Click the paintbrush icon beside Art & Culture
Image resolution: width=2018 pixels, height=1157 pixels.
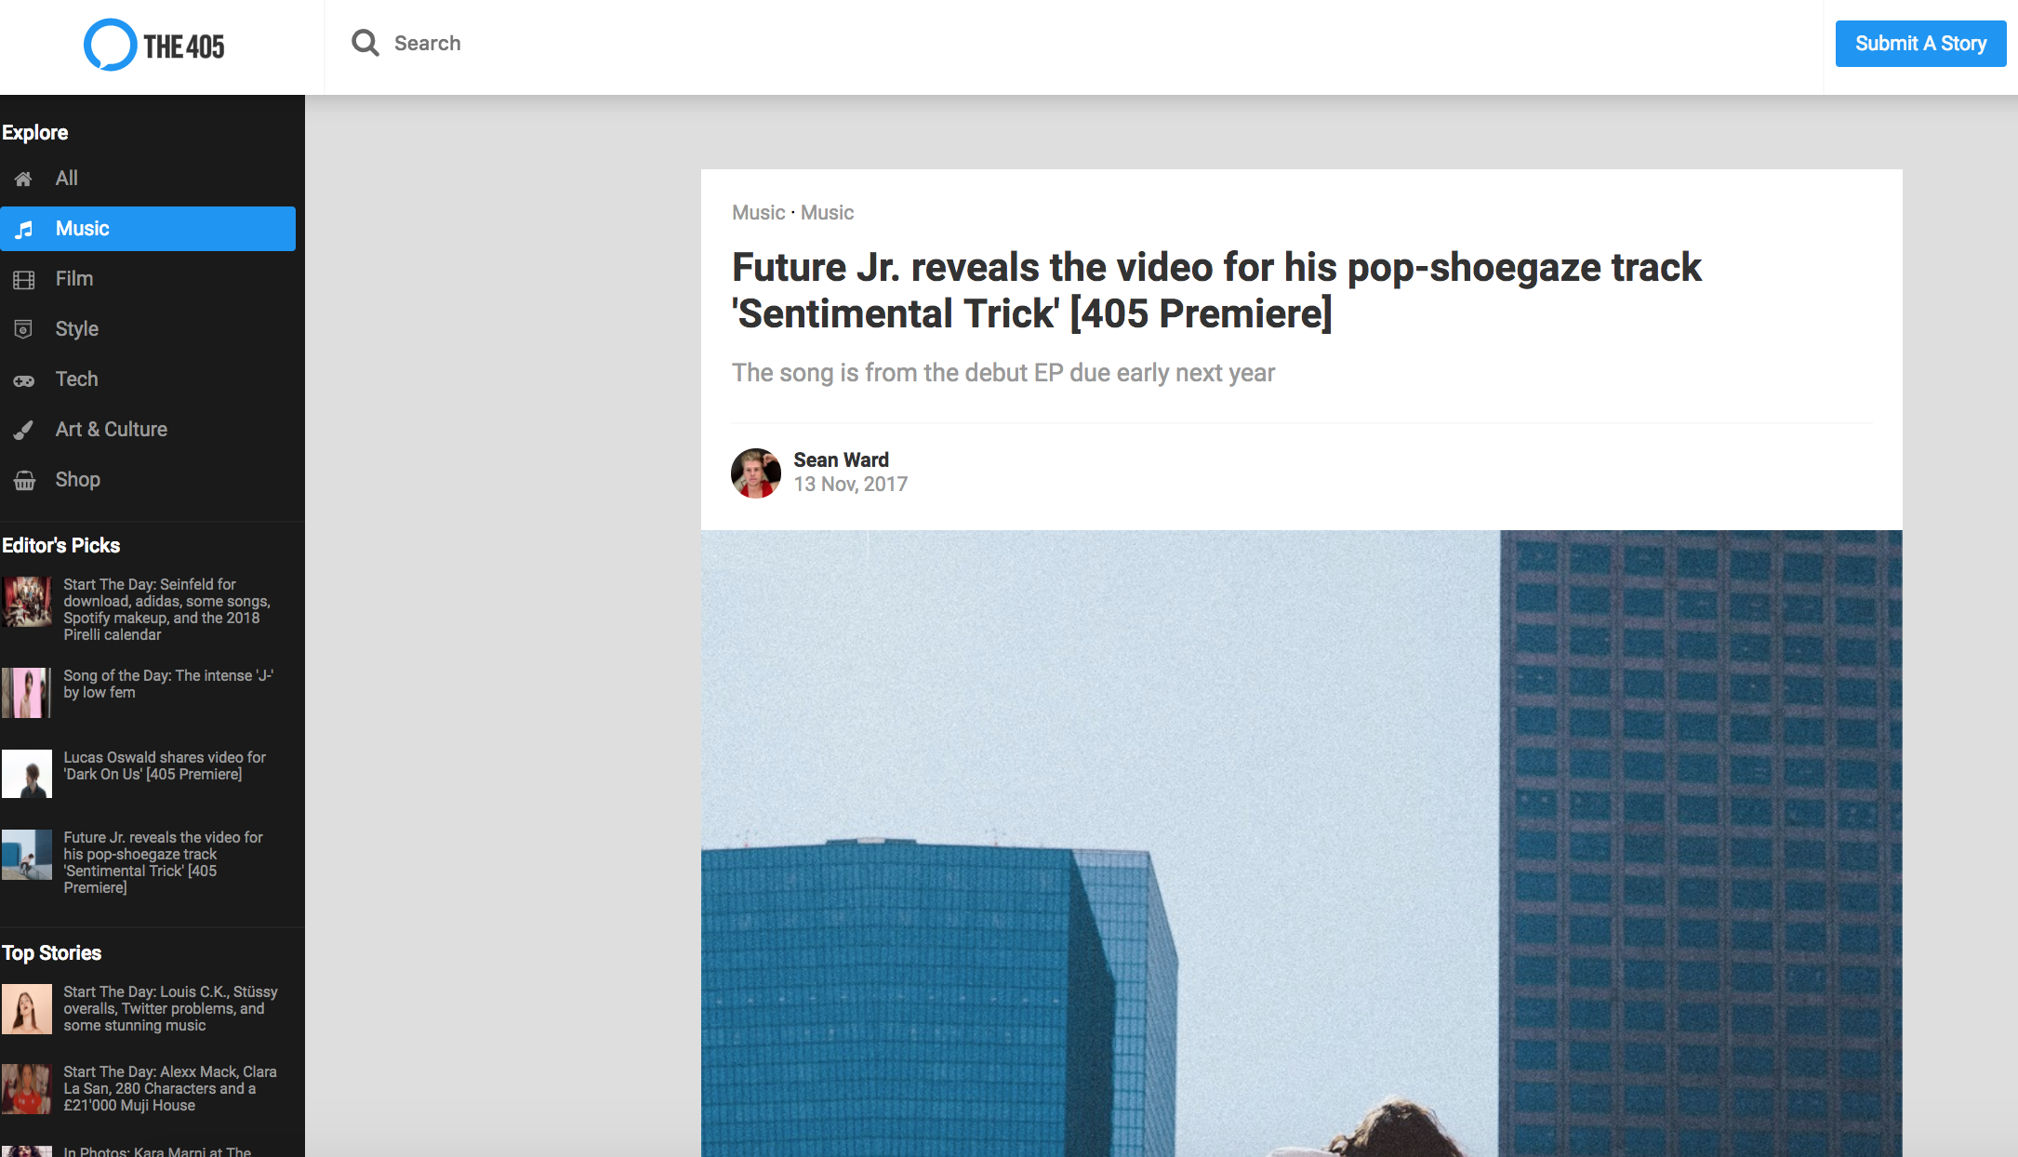pyautogui.click(x=23, y=430)
